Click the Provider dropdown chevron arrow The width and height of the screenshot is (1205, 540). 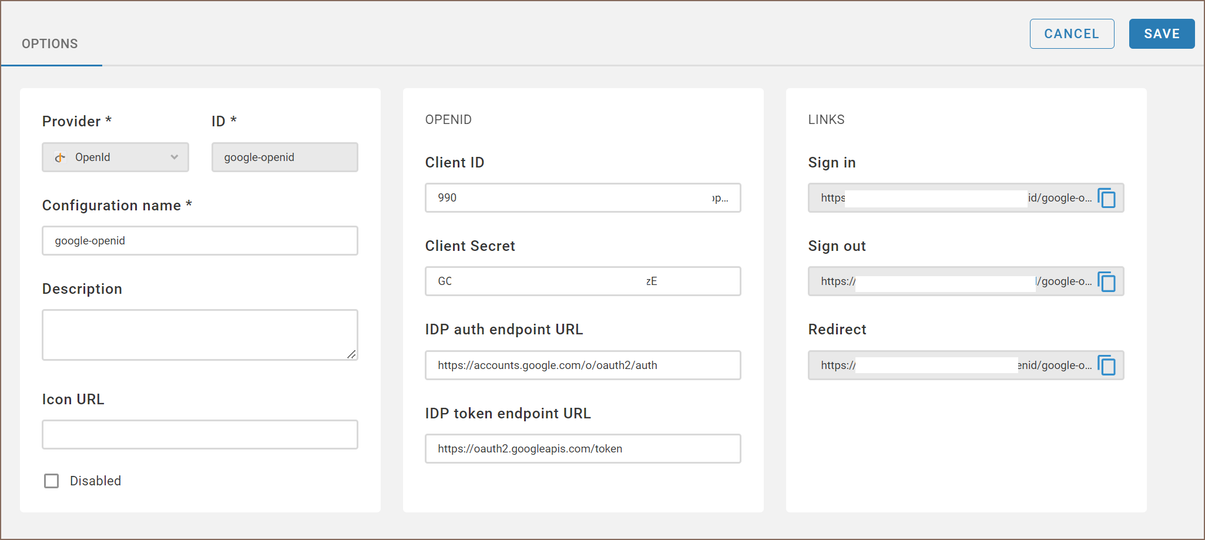coord(174,157)
